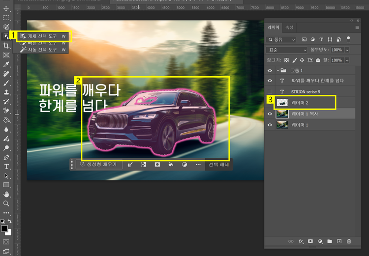369x256 pixels.
Task: Select the Spot Healing Brush tool
Action: pyautogui.click(x=6, y=74)
